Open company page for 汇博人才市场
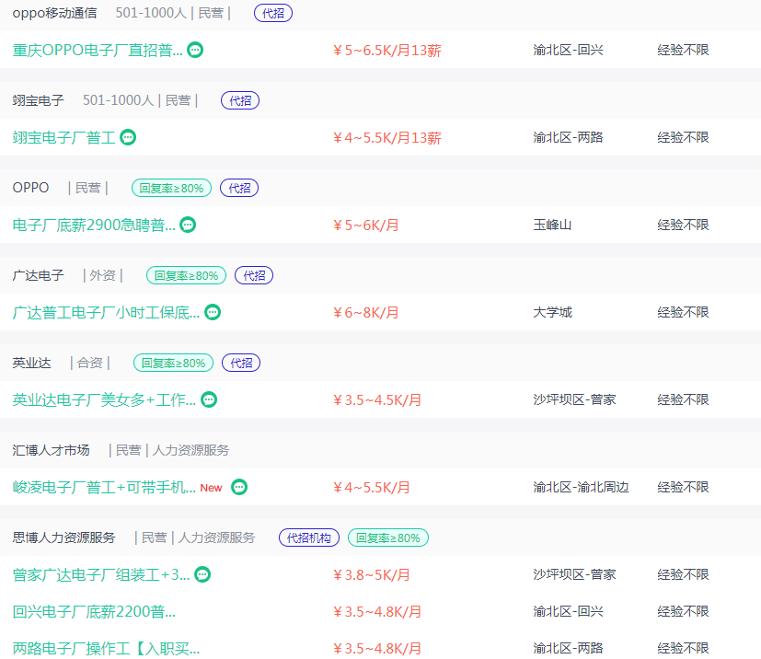 [52, 450]
